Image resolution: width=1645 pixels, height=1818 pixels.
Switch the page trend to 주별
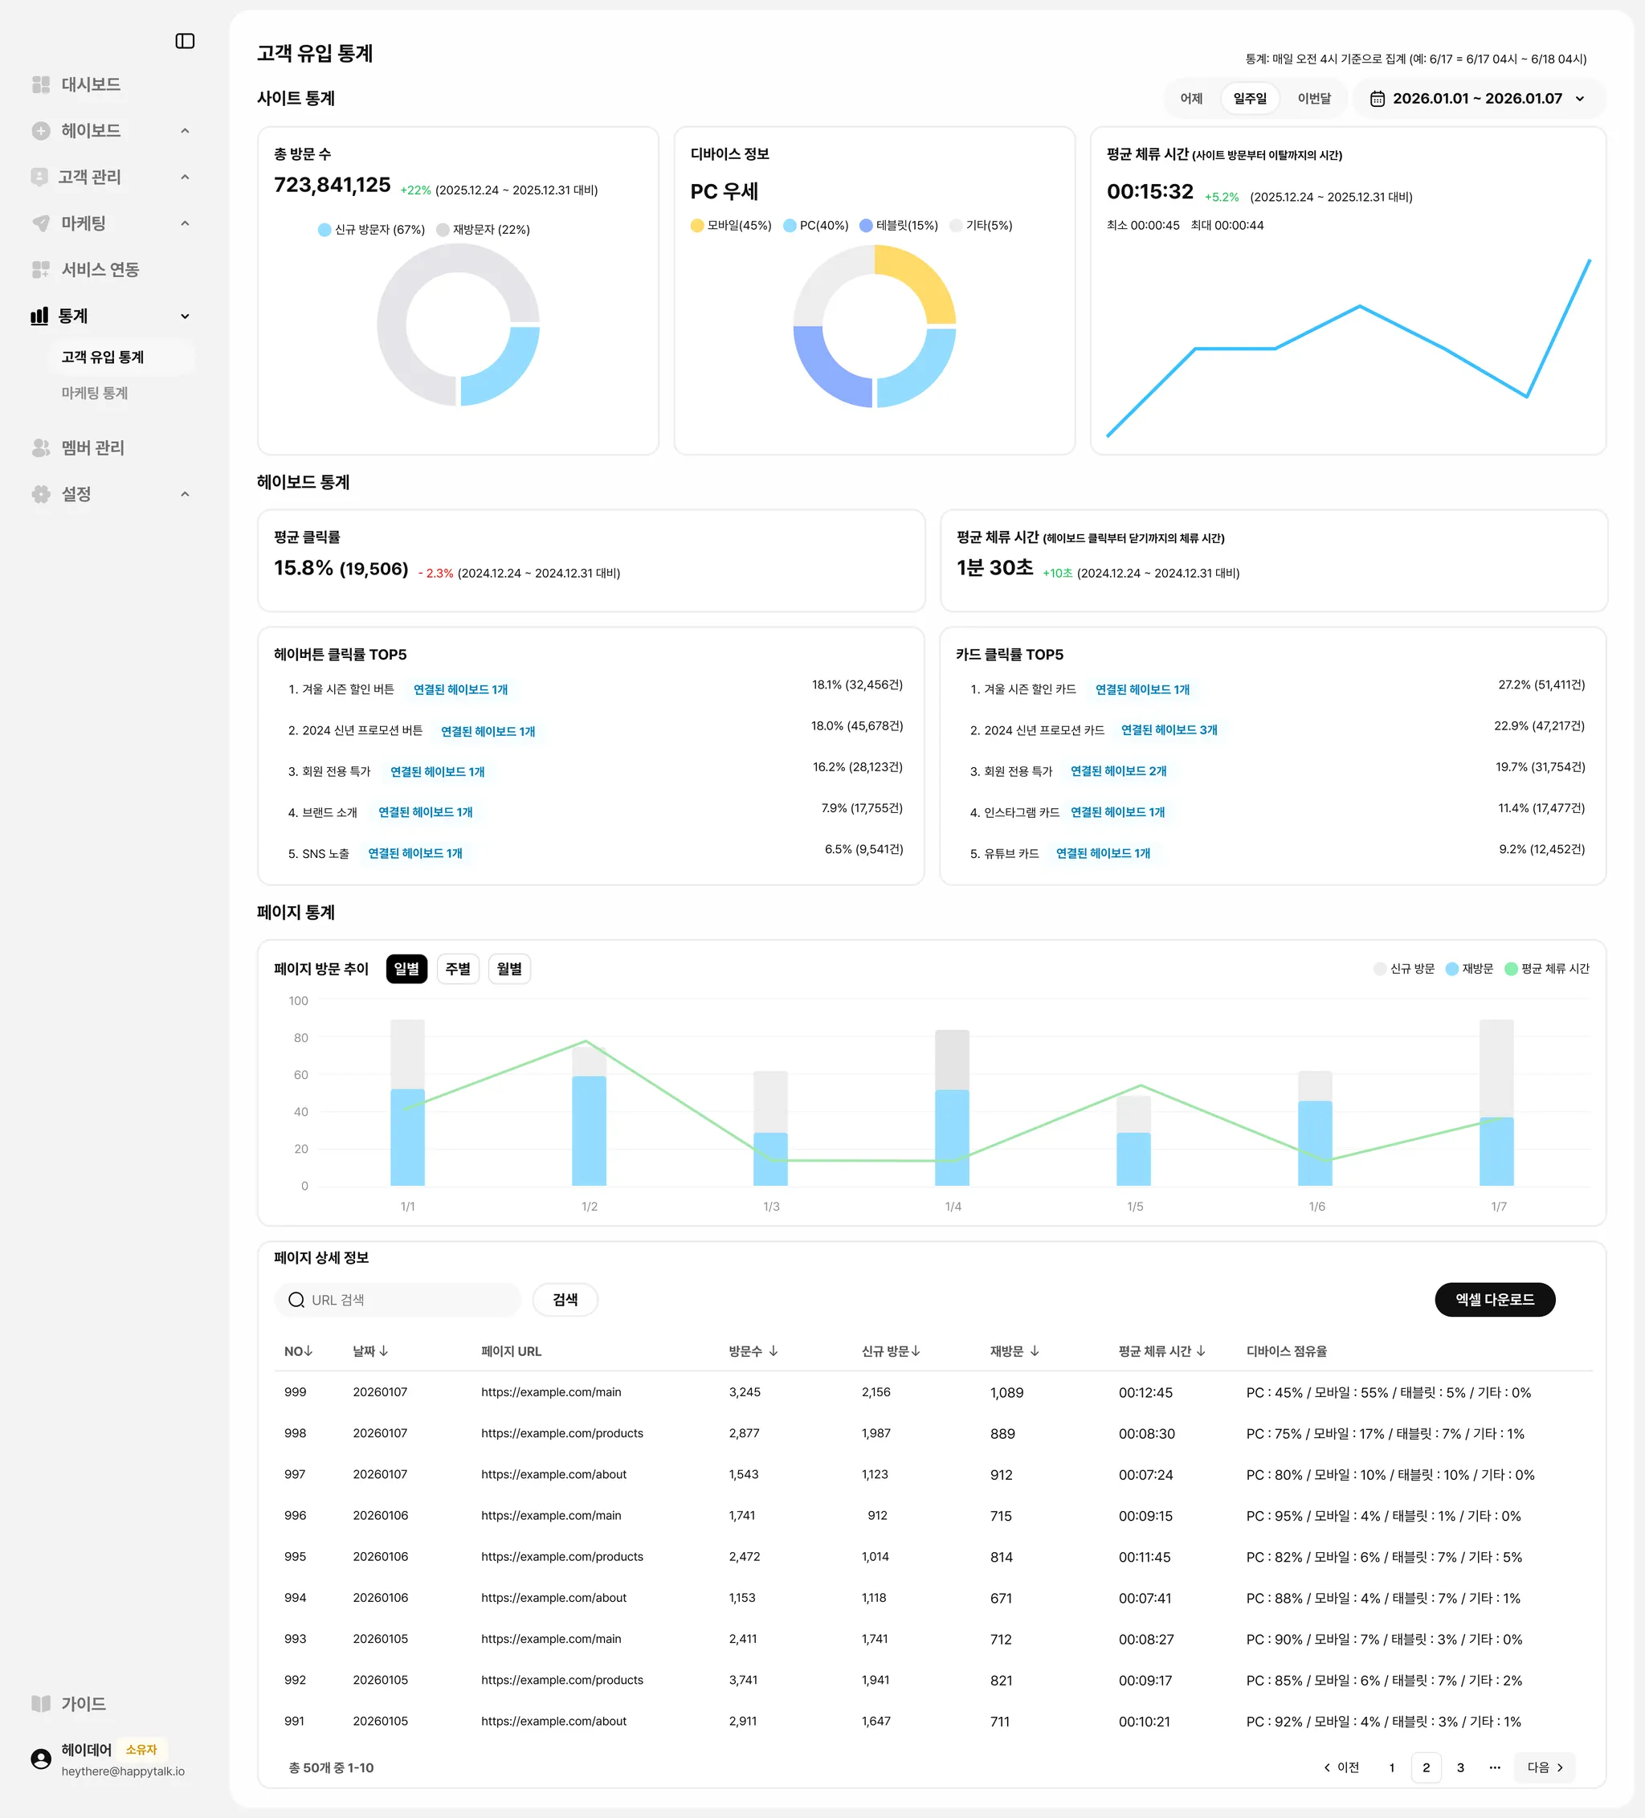point(457,969)
